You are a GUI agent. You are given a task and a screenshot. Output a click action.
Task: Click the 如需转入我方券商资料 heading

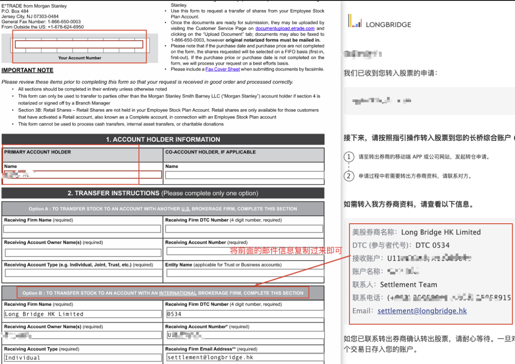[x=409, y=204]
